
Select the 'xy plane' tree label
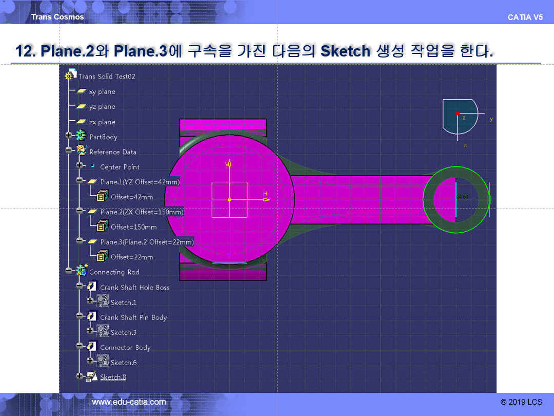[102, 91]
